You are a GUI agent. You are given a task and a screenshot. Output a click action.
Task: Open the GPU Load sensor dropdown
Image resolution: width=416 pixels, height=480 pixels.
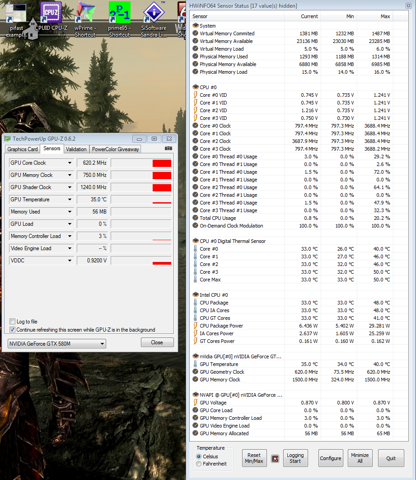70,224
